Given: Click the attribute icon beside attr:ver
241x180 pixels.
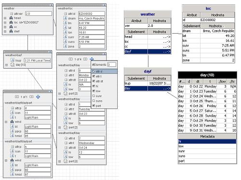Looking at the screenshot, I should point(12,14).
